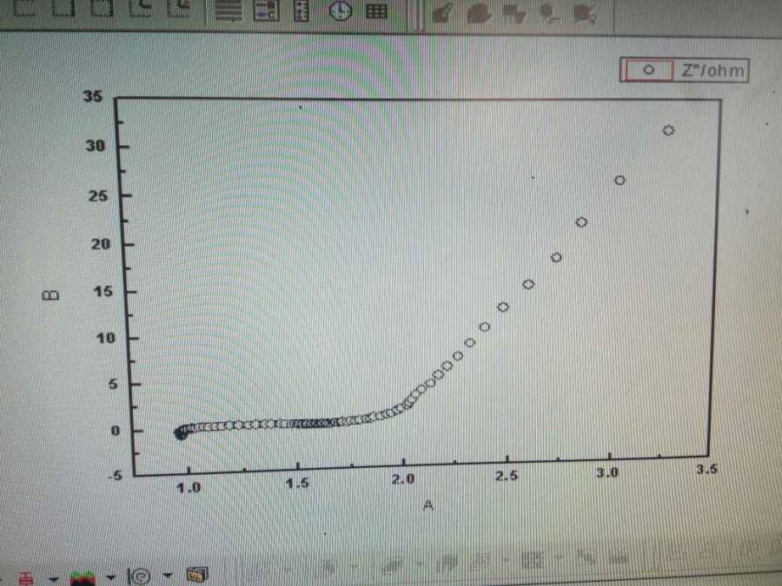The width and height of the screenshot is (782, 586).
Task: Click the worksheet icon beside the lines icon
Action: click(x=267, y=11)
